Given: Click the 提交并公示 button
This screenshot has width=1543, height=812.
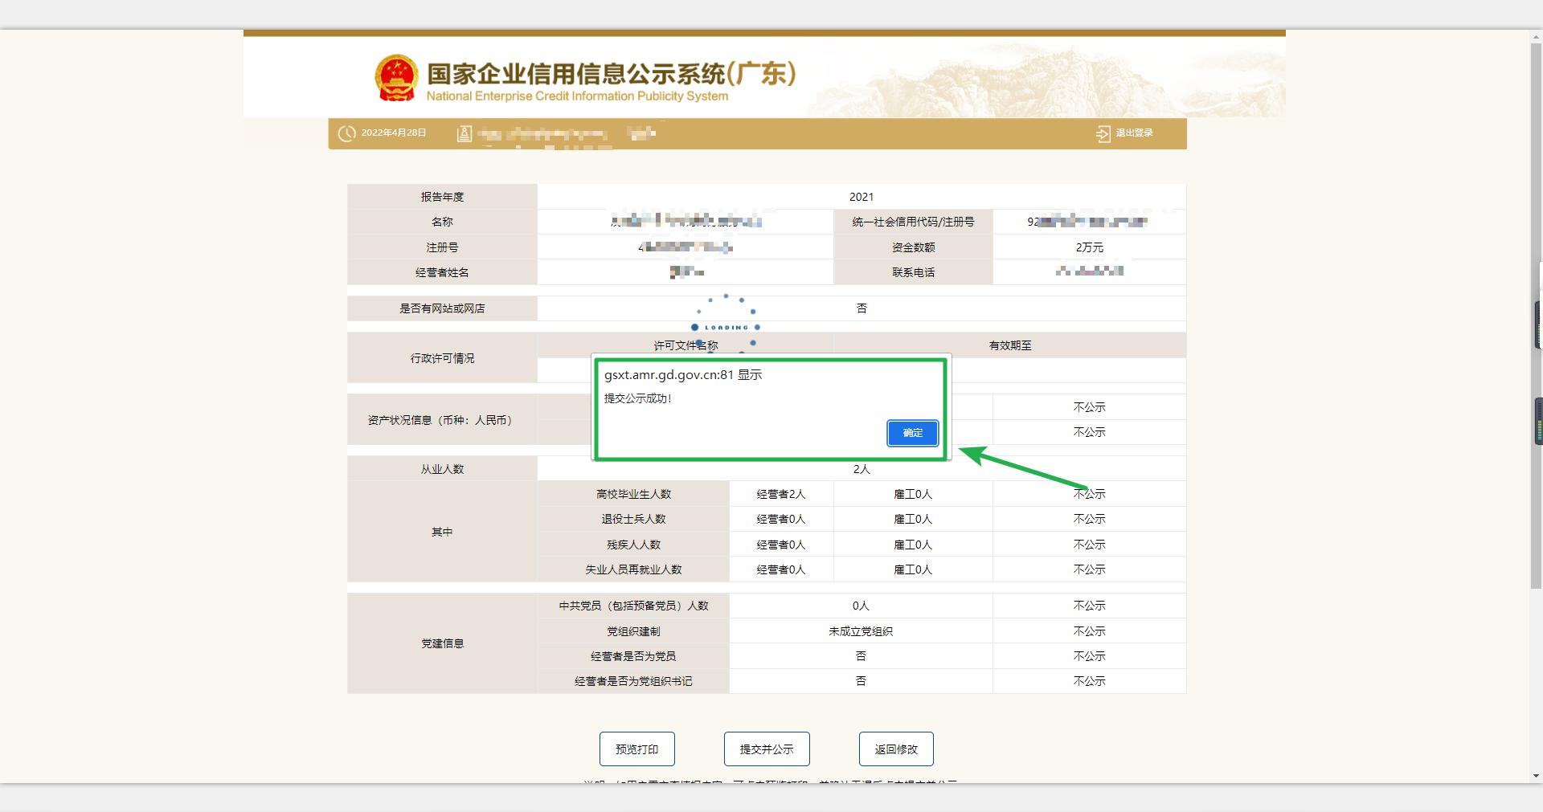Looking at the screenshot, I should (767, 749).
